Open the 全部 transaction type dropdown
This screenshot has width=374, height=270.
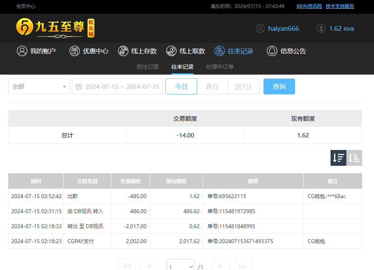pyautogui.click(x=39, y=86)
